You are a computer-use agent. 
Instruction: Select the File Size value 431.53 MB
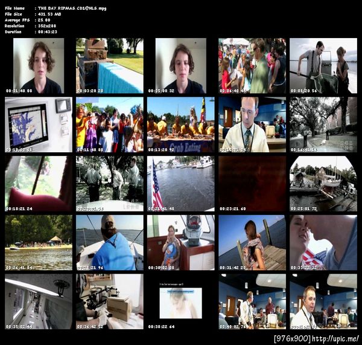[49, 14]
